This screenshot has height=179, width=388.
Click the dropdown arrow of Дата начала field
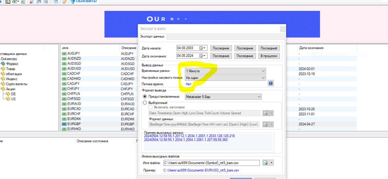coord(205,48)
